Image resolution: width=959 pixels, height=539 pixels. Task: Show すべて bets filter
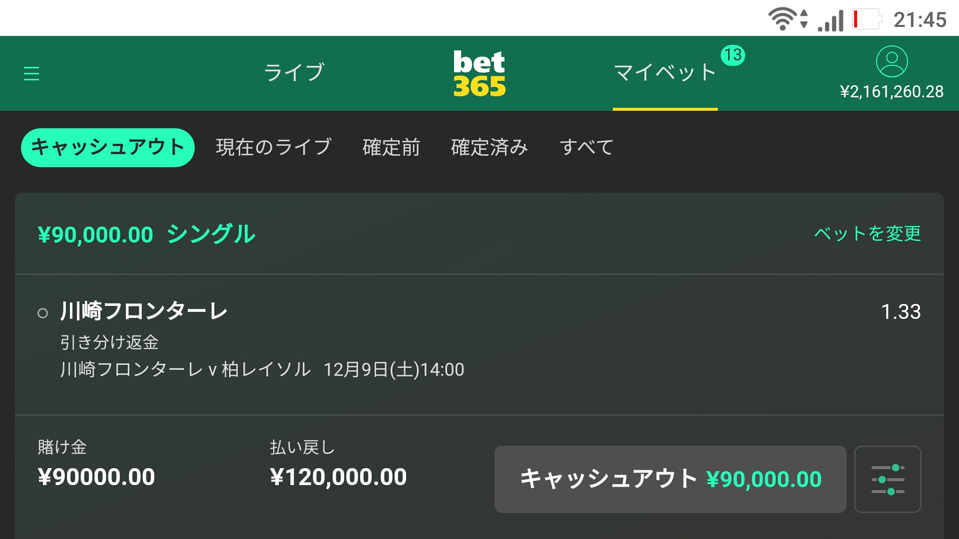[586, 147]
